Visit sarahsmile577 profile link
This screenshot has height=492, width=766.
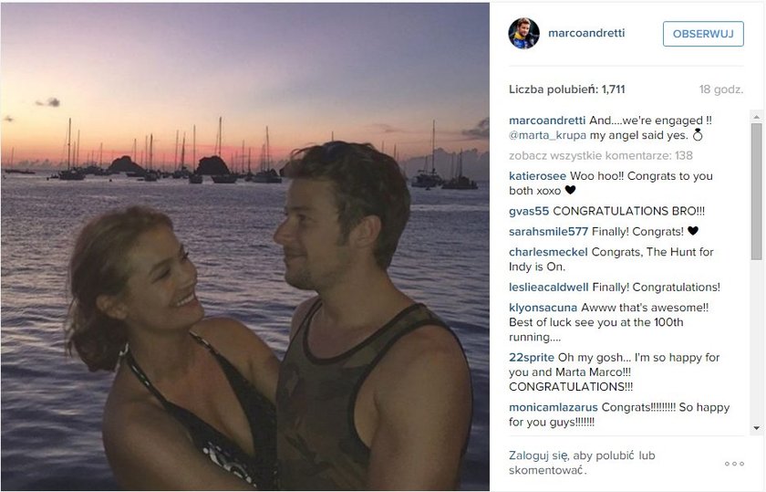(x=548, y=232)
